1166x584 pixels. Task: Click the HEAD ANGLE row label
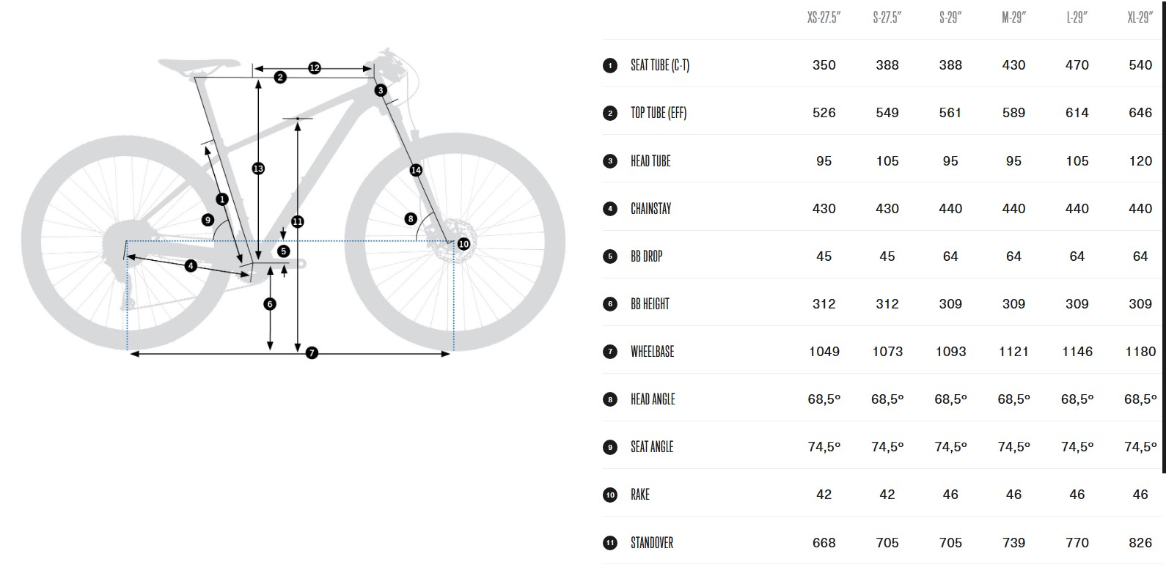click(x=653, y=399)
